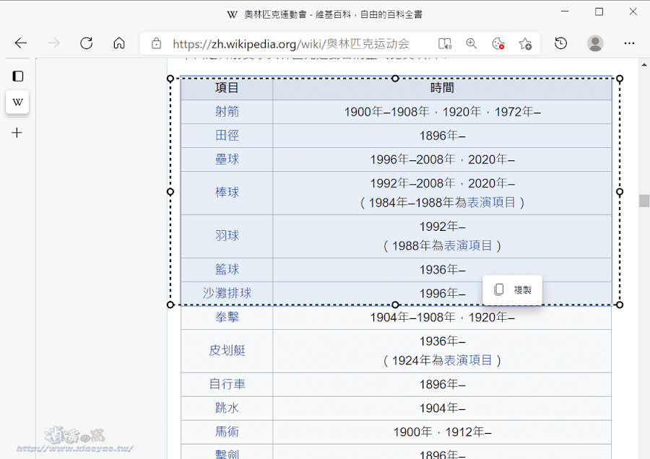Open the 田徑 article link
Viewport: 650px width, 459px height.
(x=227, y=136)
